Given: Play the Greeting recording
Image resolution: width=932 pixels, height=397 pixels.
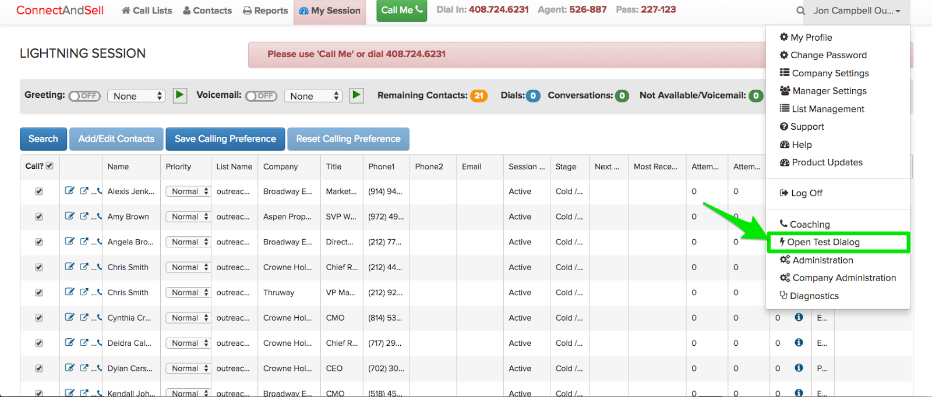Looking at the screenshot, I should [x=180, y=95].
